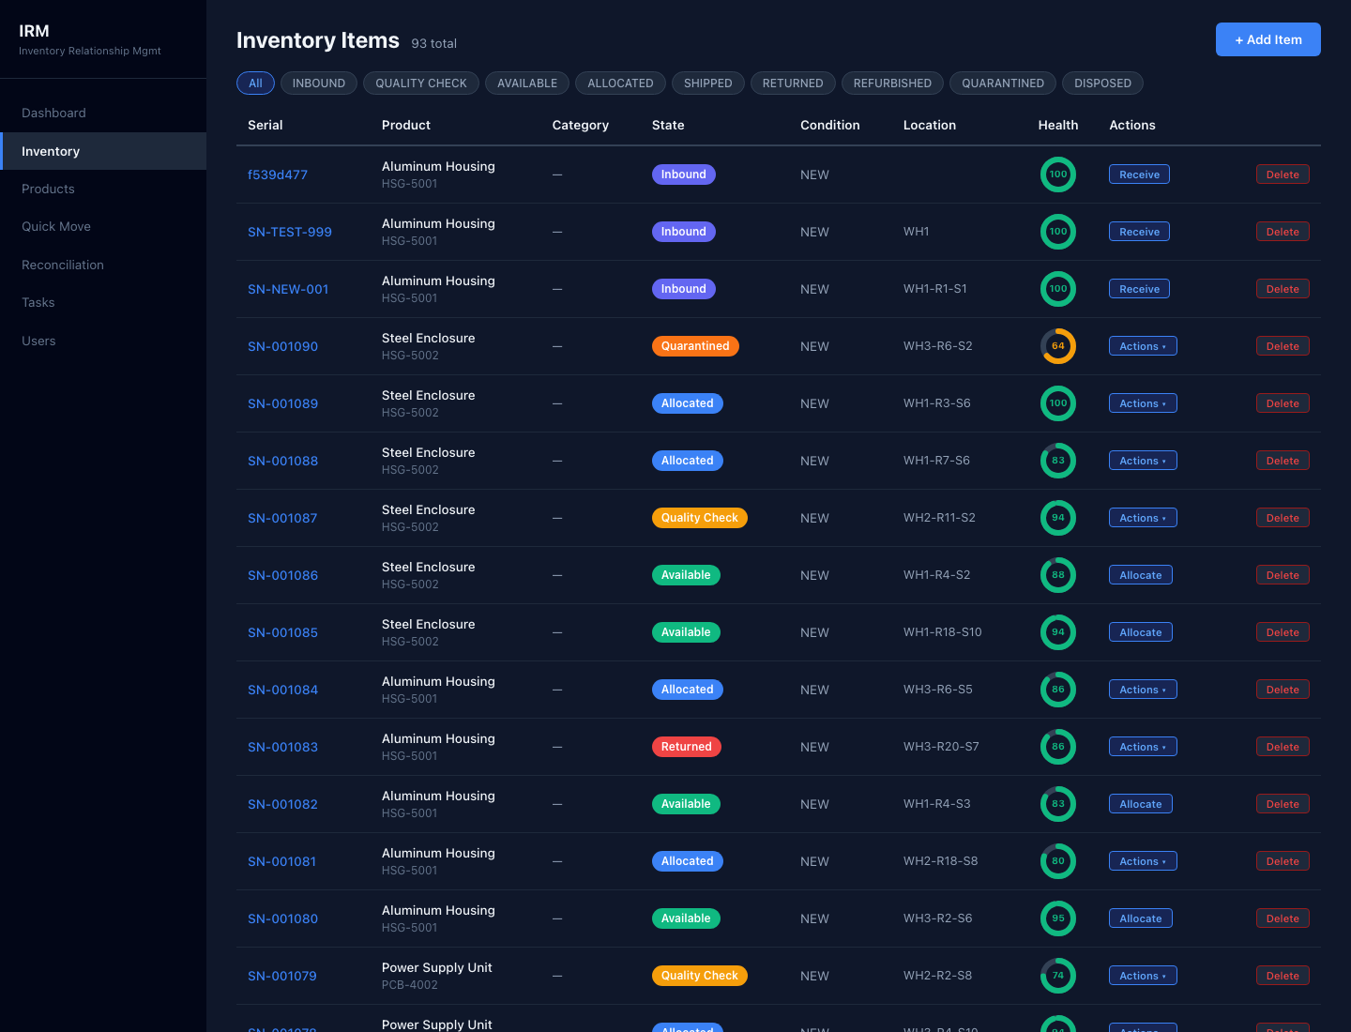Open serial link f539d477
Viewport: 1351px width, 1032px height.
pyautogui.click(x=278, y=175)
